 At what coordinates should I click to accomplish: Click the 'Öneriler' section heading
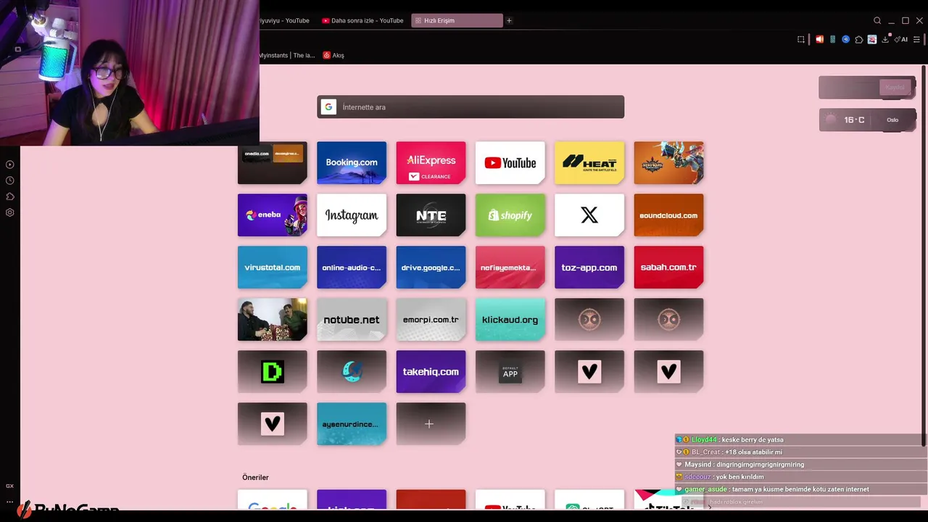pos(255,477)
